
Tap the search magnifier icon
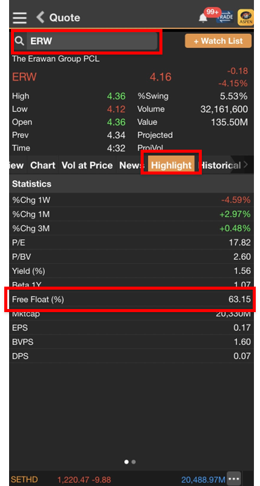[19, 41]
